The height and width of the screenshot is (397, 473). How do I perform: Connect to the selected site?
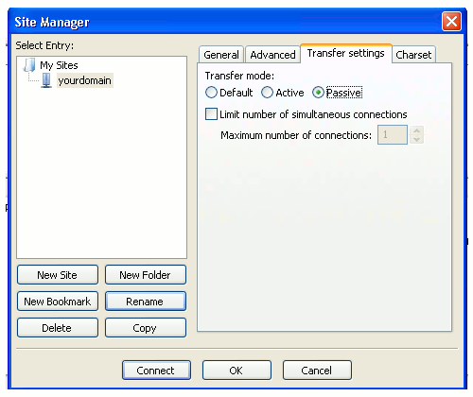[x=156, y=371]
